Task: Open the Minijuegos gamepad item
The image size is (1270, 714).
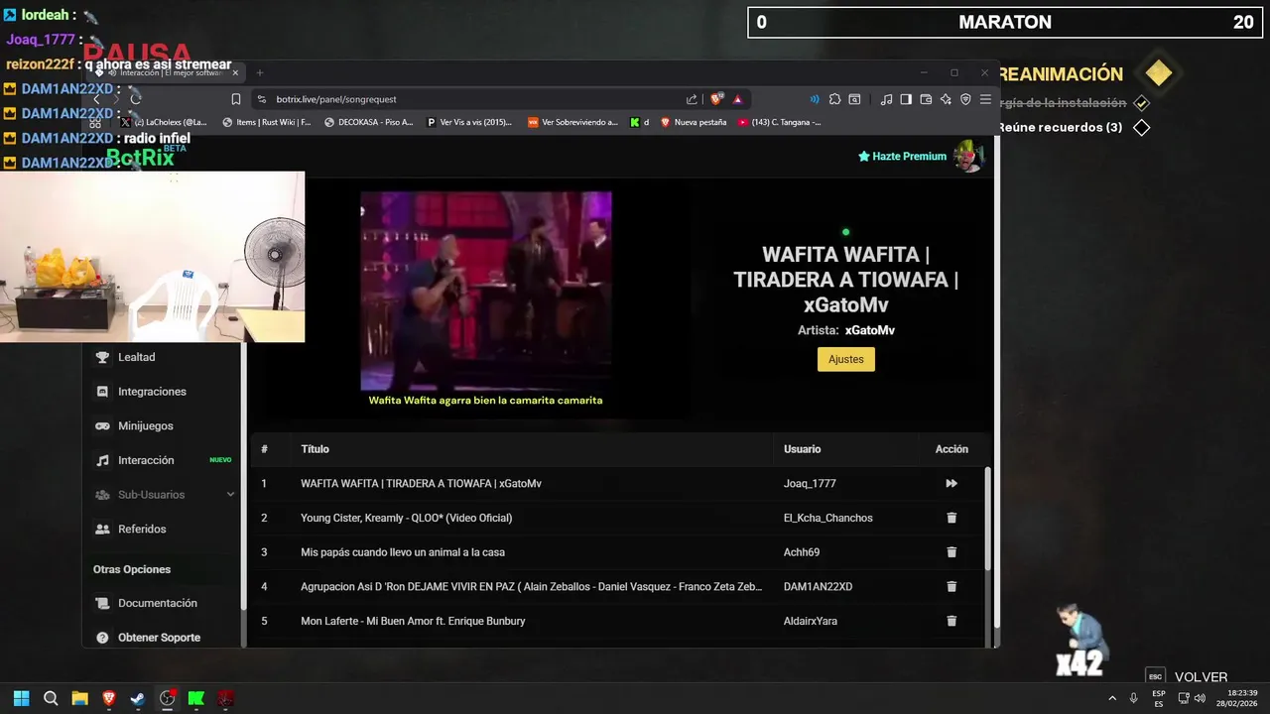Action: [x=102, y=426]
